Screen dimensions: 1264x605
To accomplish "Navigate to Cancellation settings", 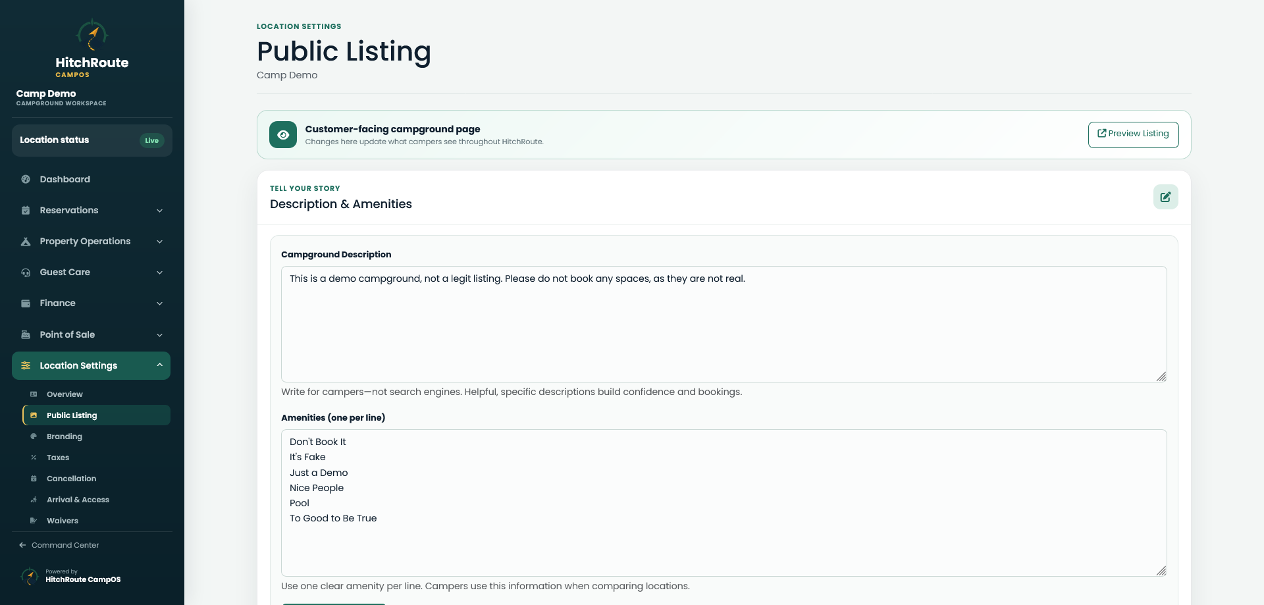I will [x=97, y=479].
